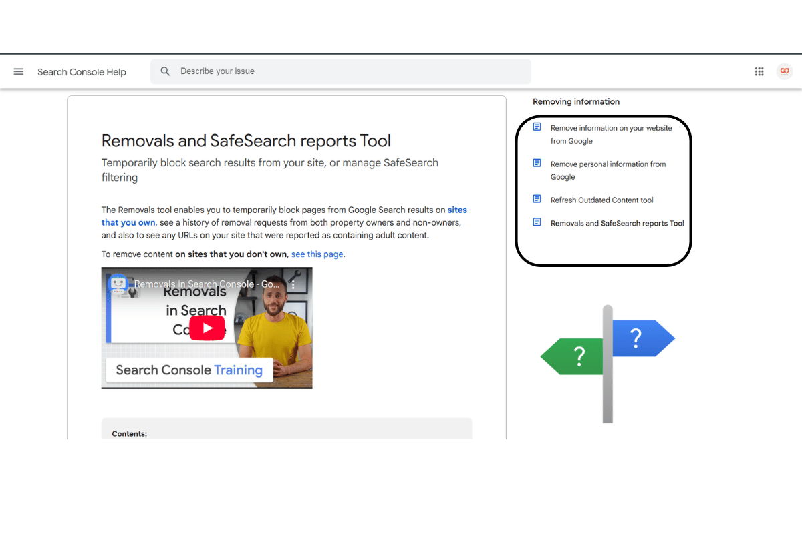Click the document icon beside 'Removals and SafeSearch reports Tool'
The width and height of the screenshot is (802, 534).
537,222
